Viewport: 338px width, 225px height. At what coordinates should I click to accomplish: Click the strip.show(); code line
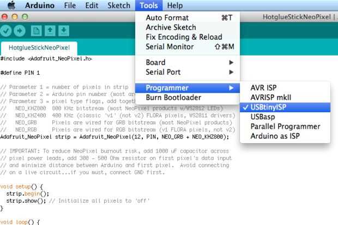pyautogui.click(x=26, y=201)
